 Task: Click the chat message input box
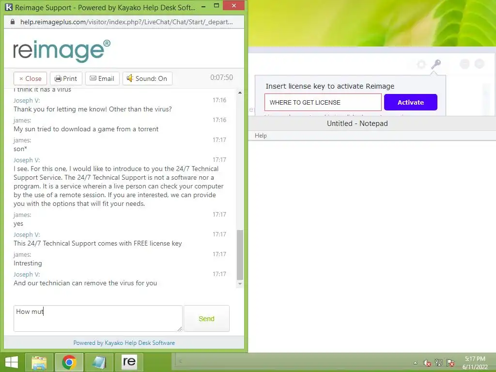point(98,319)
